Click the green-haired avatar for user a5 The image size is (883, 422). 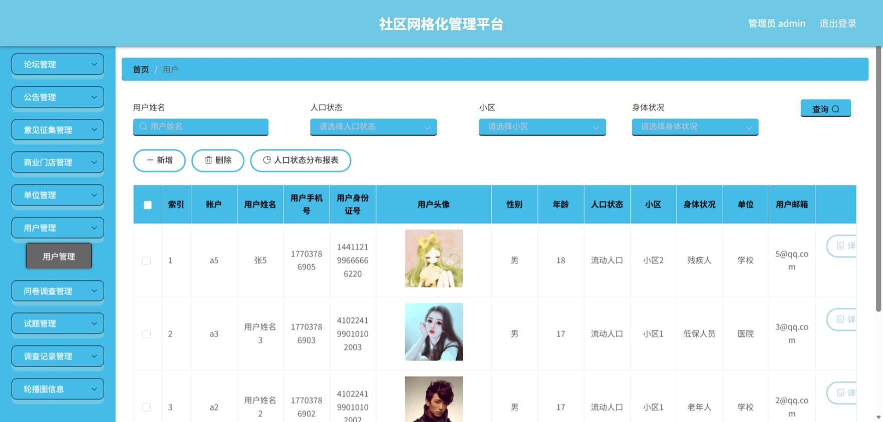(x=434, y=258)
